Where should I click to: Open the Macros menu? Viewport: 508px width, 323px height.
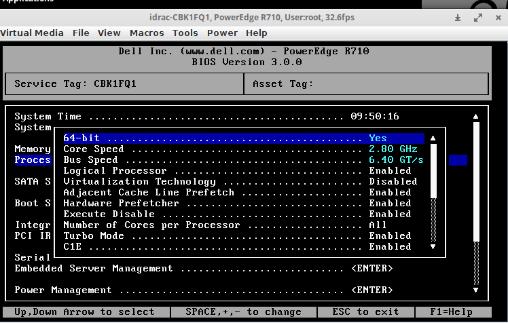point(146,33)
